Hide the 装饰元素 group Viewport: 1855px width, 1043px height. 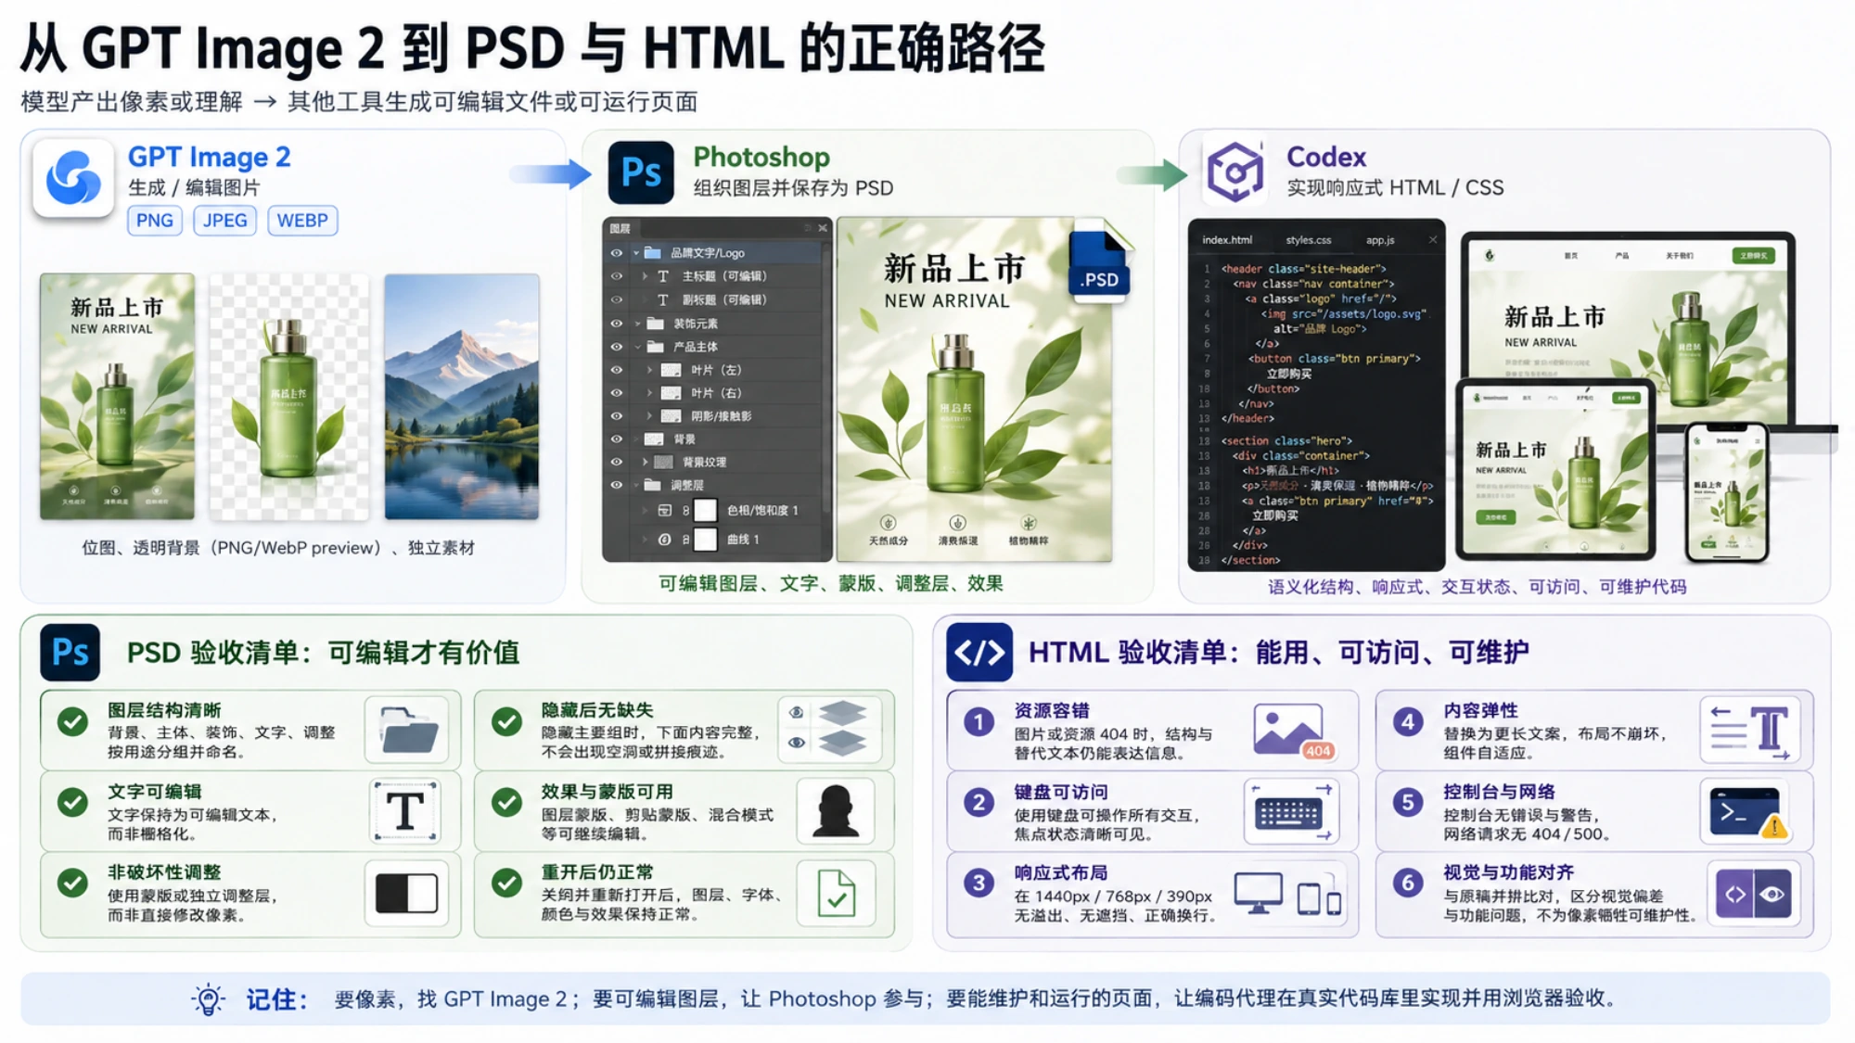coord(617,324)
